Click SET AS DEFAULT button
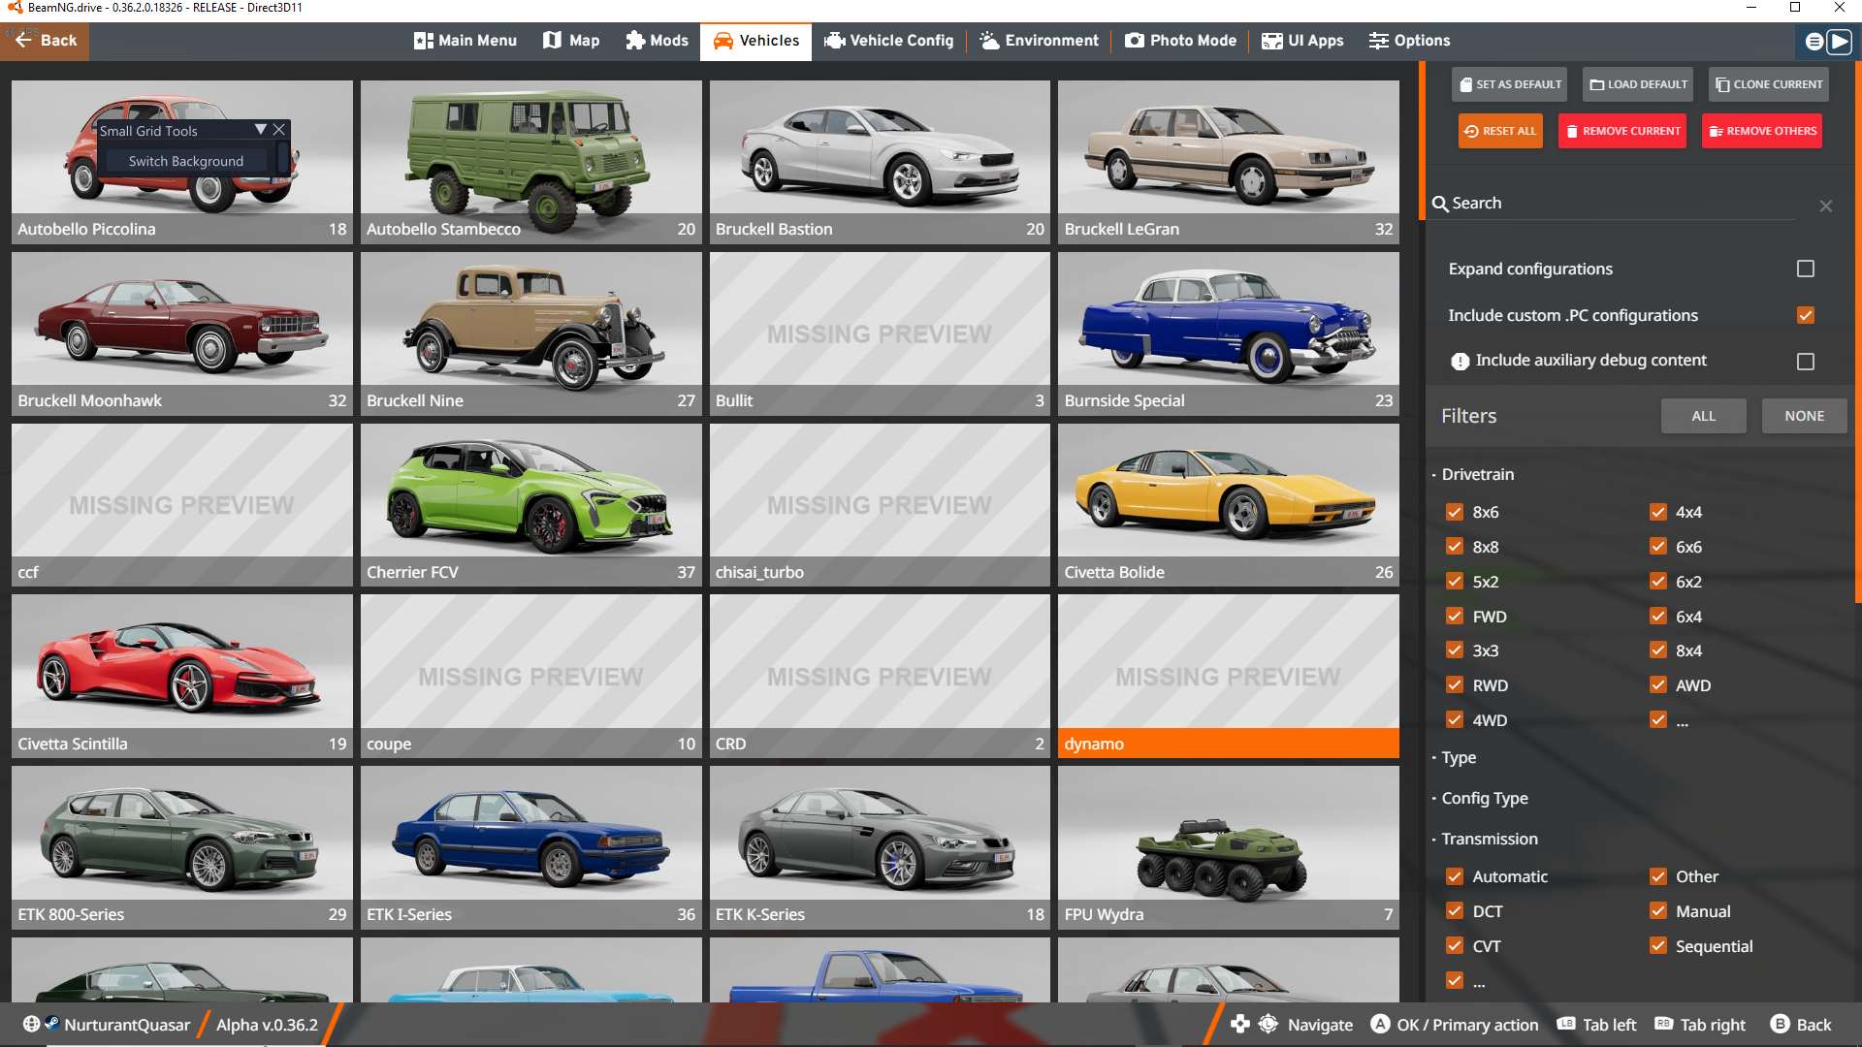The height and width of the screenshot is (1047, 1862). point(1510,84)
